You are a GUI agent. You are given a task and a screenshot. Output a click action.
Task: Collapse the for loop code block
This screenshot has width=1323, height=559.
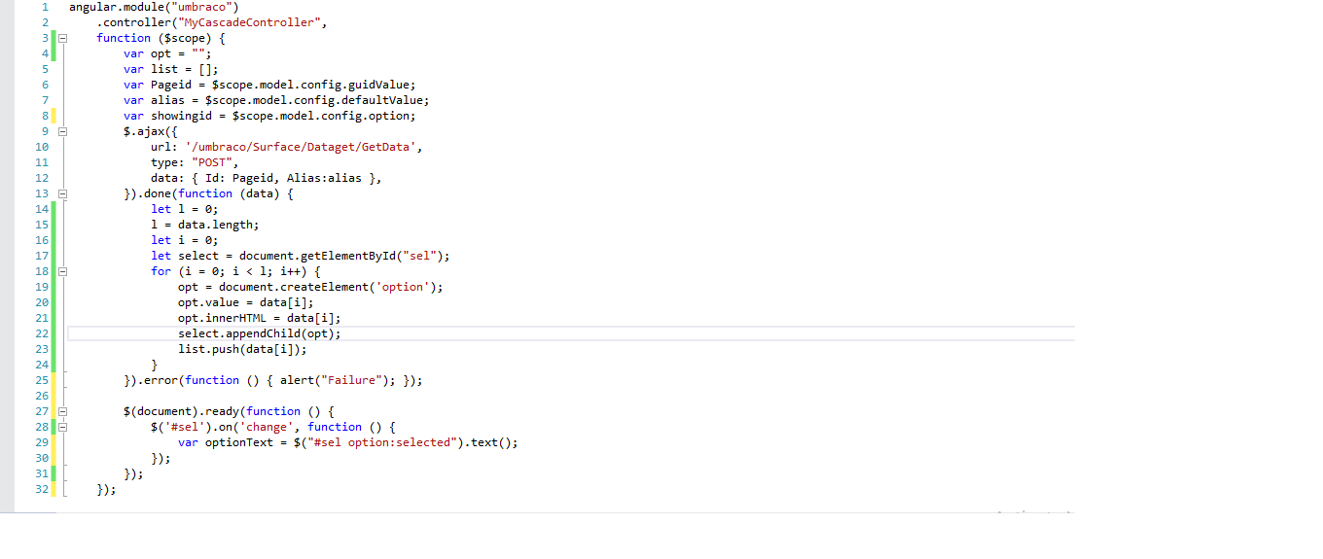point(63,271)
